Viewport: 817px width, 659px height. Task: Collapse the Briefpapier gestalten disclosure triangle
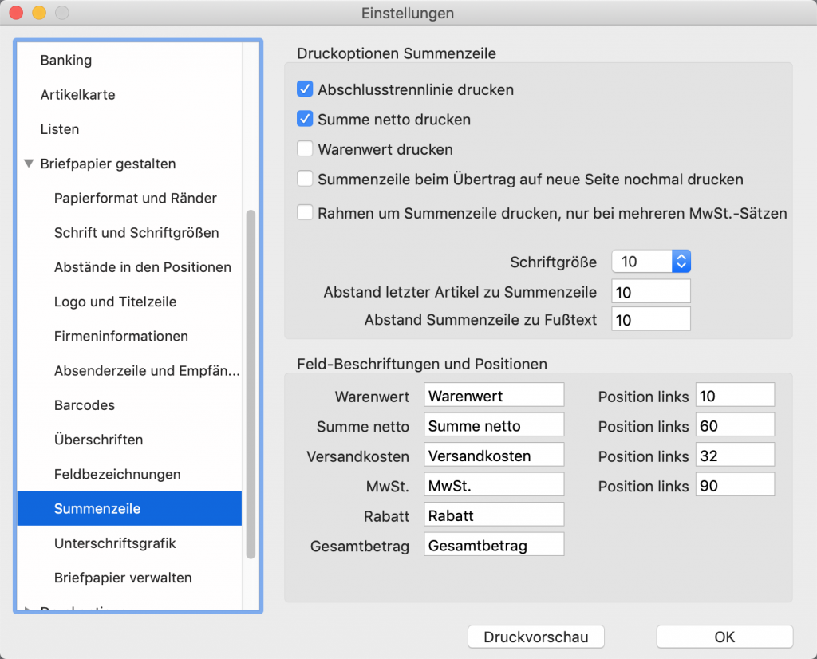pyautogui.click(x=30, y=164)
